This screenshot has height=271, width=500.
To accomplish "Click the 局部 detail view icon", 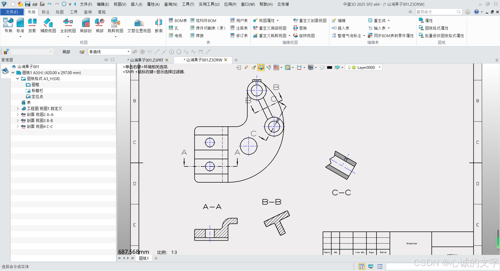I will click(100, 25).
